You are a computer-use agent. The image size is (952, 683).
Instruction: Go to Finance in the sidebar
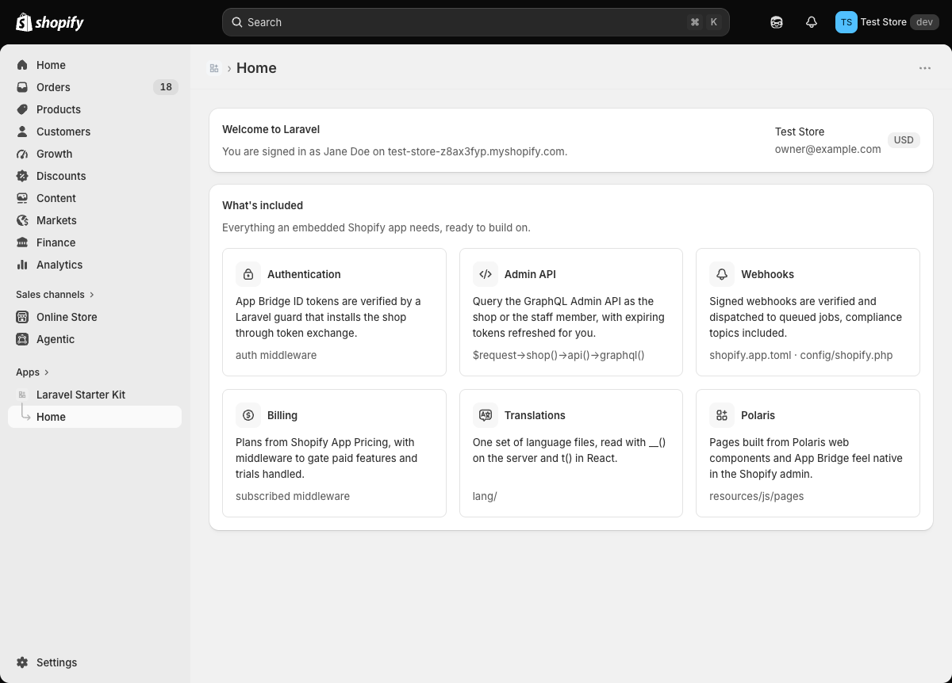click(x=95, y=242)
